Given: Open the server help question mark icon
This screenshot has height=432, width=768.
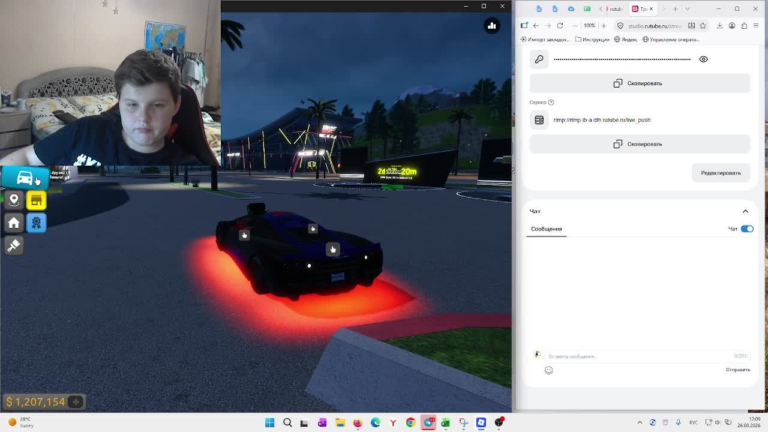Looking at the screenshot, I should [551, 102].
